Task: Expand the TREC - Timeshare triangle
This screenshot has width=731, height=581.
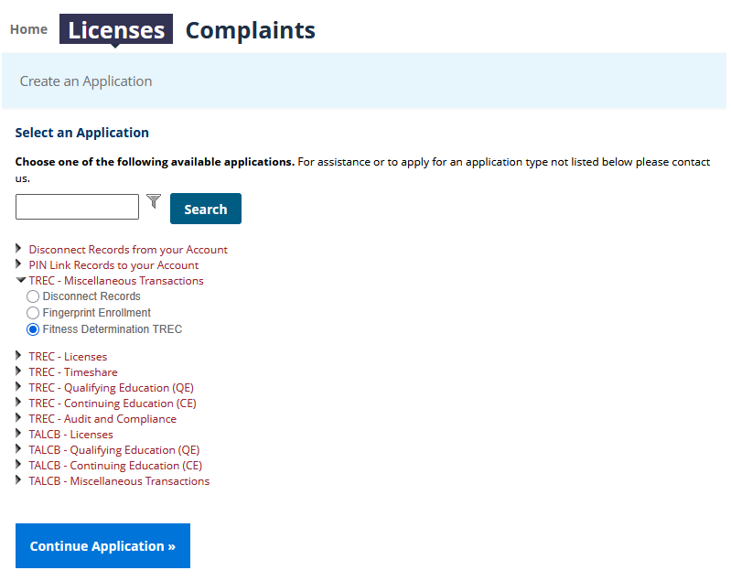Action: (x=19, y=371)
